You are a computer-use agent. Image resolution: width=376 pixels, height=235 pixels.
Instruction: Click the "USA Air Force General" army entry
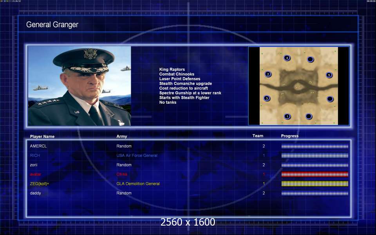click(137, 155)
